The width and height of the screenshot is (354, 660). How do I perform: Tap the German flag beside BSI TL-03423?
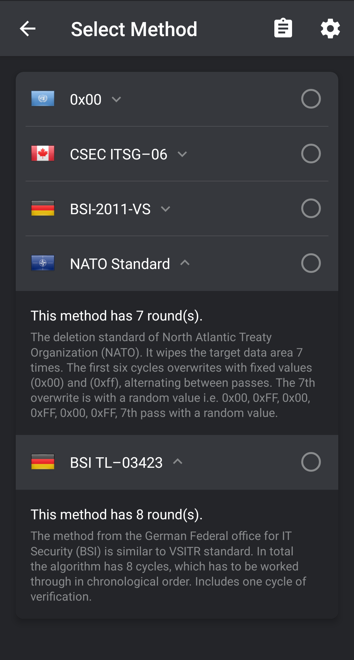pyautogui.click(x=43, y=462)
